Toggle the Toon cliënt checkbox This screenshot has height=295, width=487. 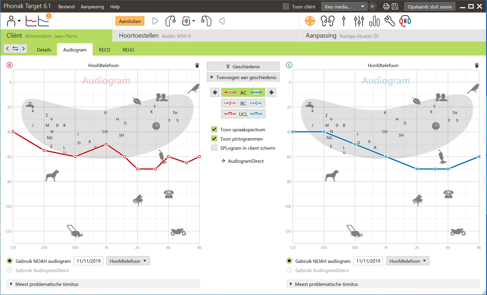point(286,6)
